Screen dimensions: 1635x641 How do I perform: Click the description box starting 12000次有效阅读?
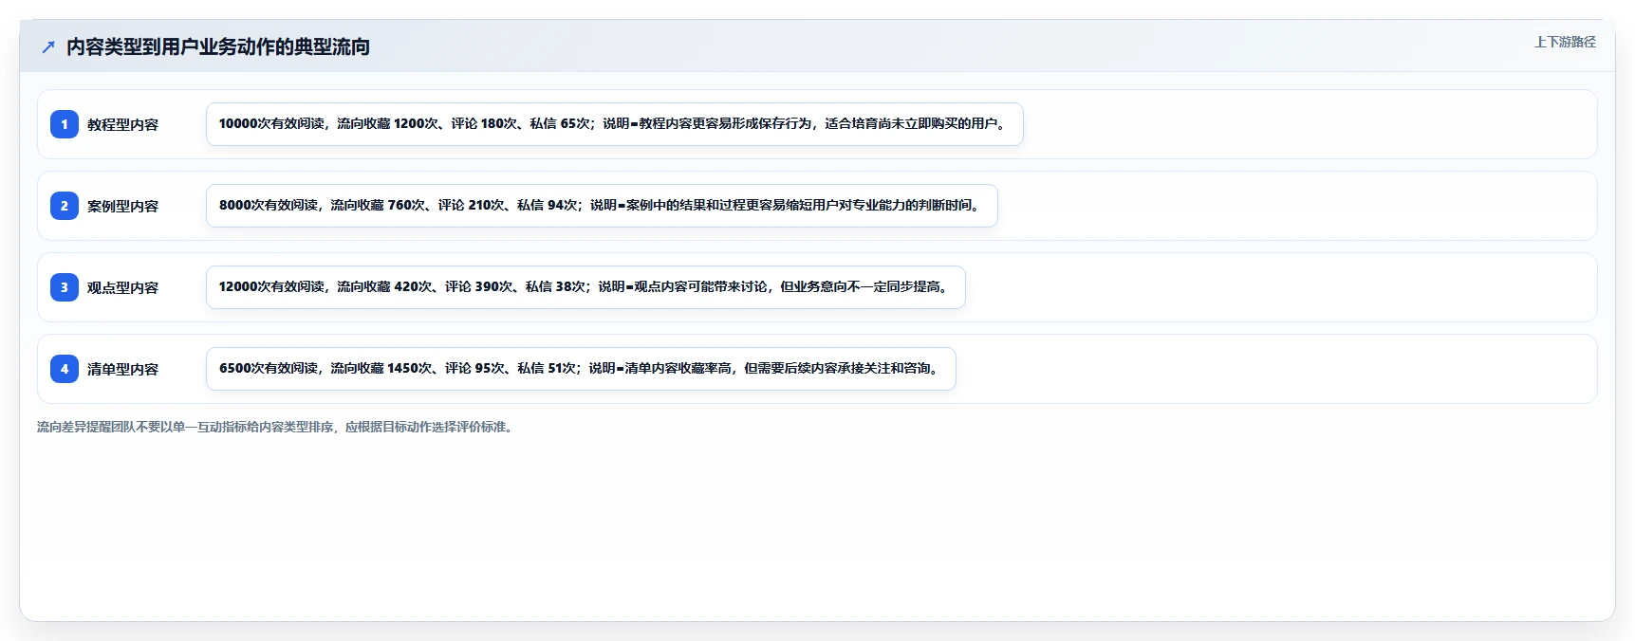[585, 287]
